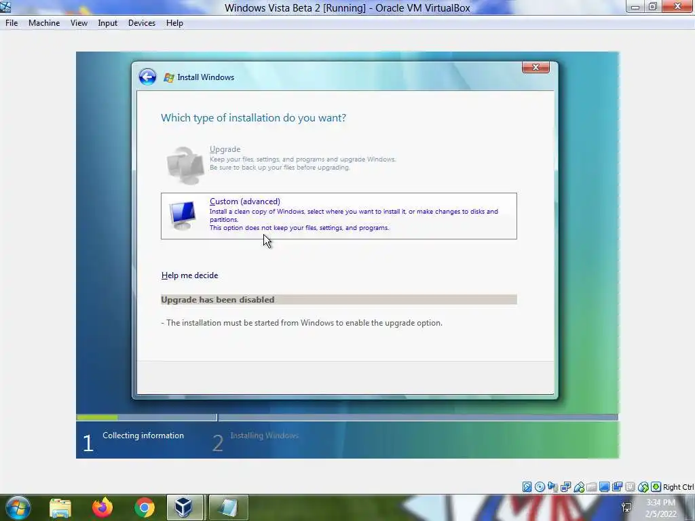The image size is (695, 521).
Task: Click the display monitor icon in VirtualBox status bar
Action: point(604,487)
